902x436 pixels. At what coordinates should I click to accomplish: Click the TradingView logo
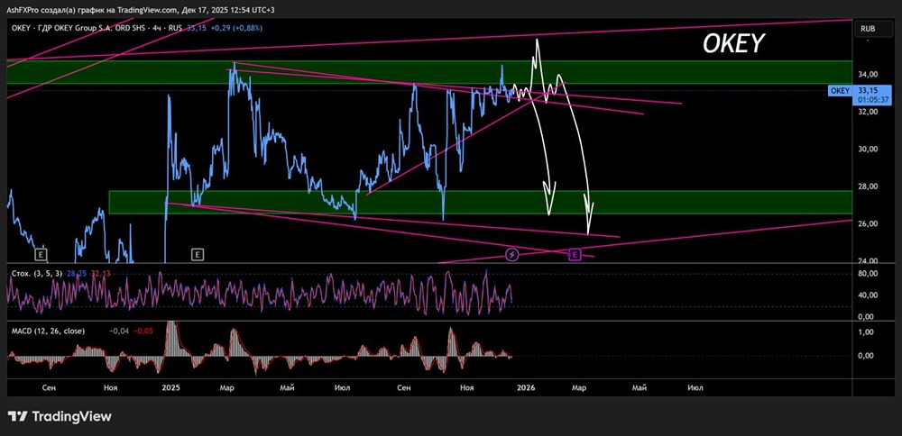coord(60,416)
